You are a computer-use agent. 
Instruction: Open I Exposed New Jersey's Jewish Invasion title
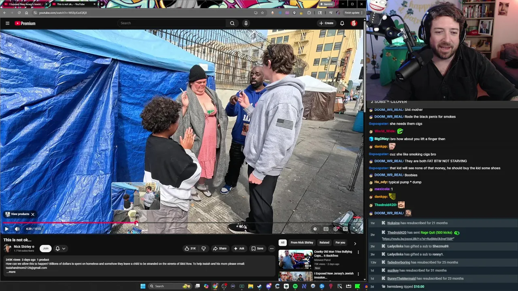(x=334, y=275)
